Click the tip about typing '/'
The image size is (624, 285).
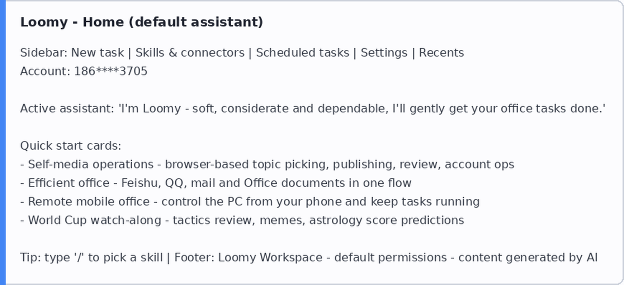pyautogui.click(x=91, y=257)
